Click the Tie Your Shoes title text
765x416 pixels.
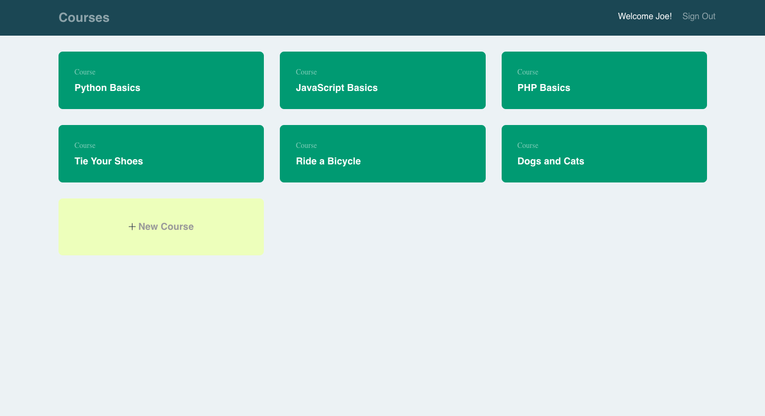pyautogui.click(x=109, y=161)
